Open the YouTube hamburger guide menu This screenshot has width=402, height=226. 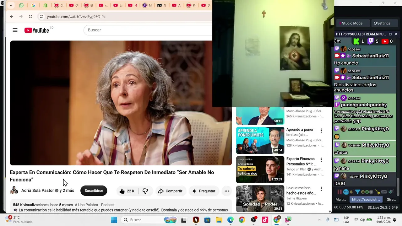click(x=15, y=30)
